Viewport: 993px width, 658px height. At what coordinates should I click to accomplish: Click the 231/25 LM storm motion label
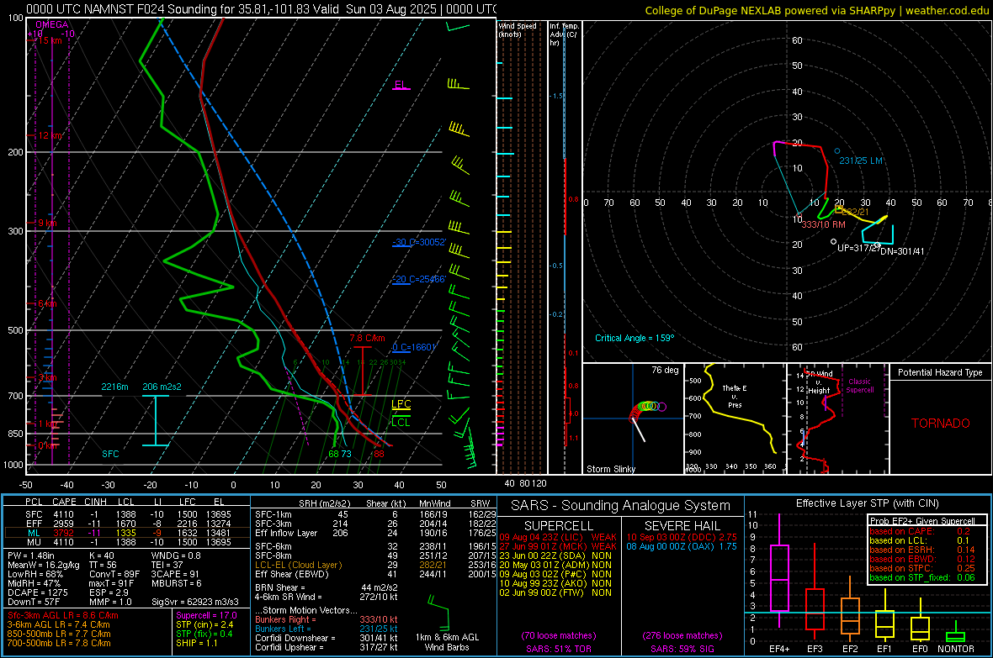861,161
